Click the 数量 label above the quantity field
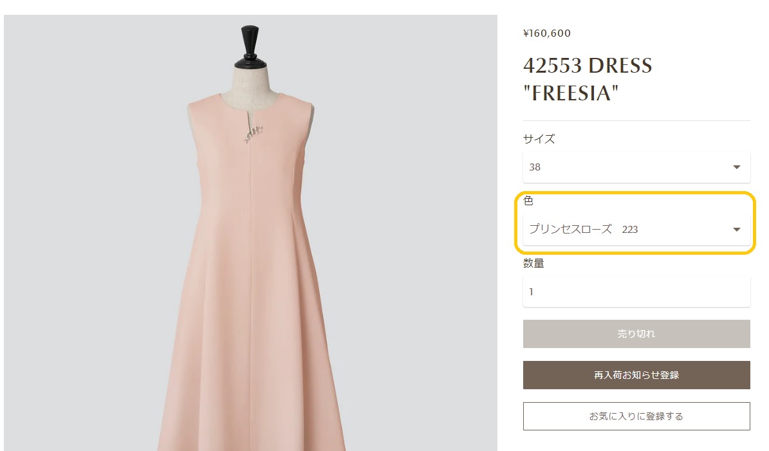This screenshot has height=451, width=769. pos(533,262)
